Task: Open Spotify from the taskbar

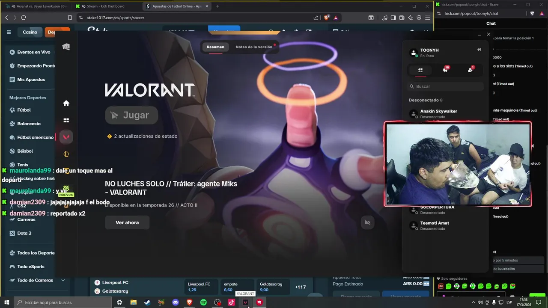Action: tap(203, 302)
